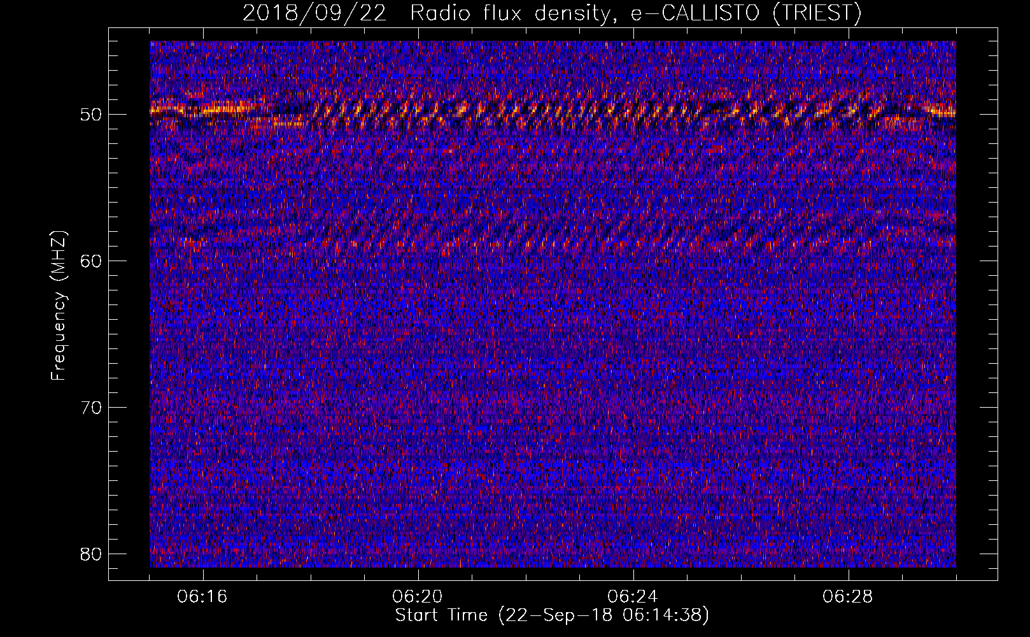Click the 06:20 time tick label
This screenshot has width=1030, height=637.
418,597
